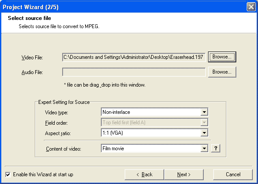Image resolution: width=258 pixels, height=184 pixels.
Task: Browse for an audio file
Action: tap(222, 72)
